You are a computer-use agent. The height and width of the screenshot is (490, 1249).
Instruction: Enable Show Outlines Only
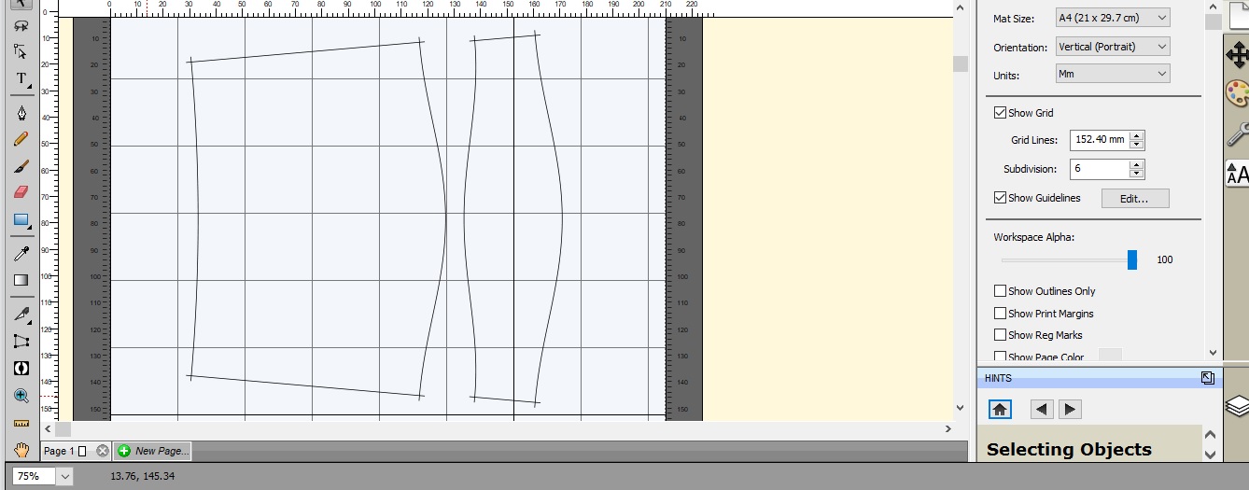pos(1001,291)
